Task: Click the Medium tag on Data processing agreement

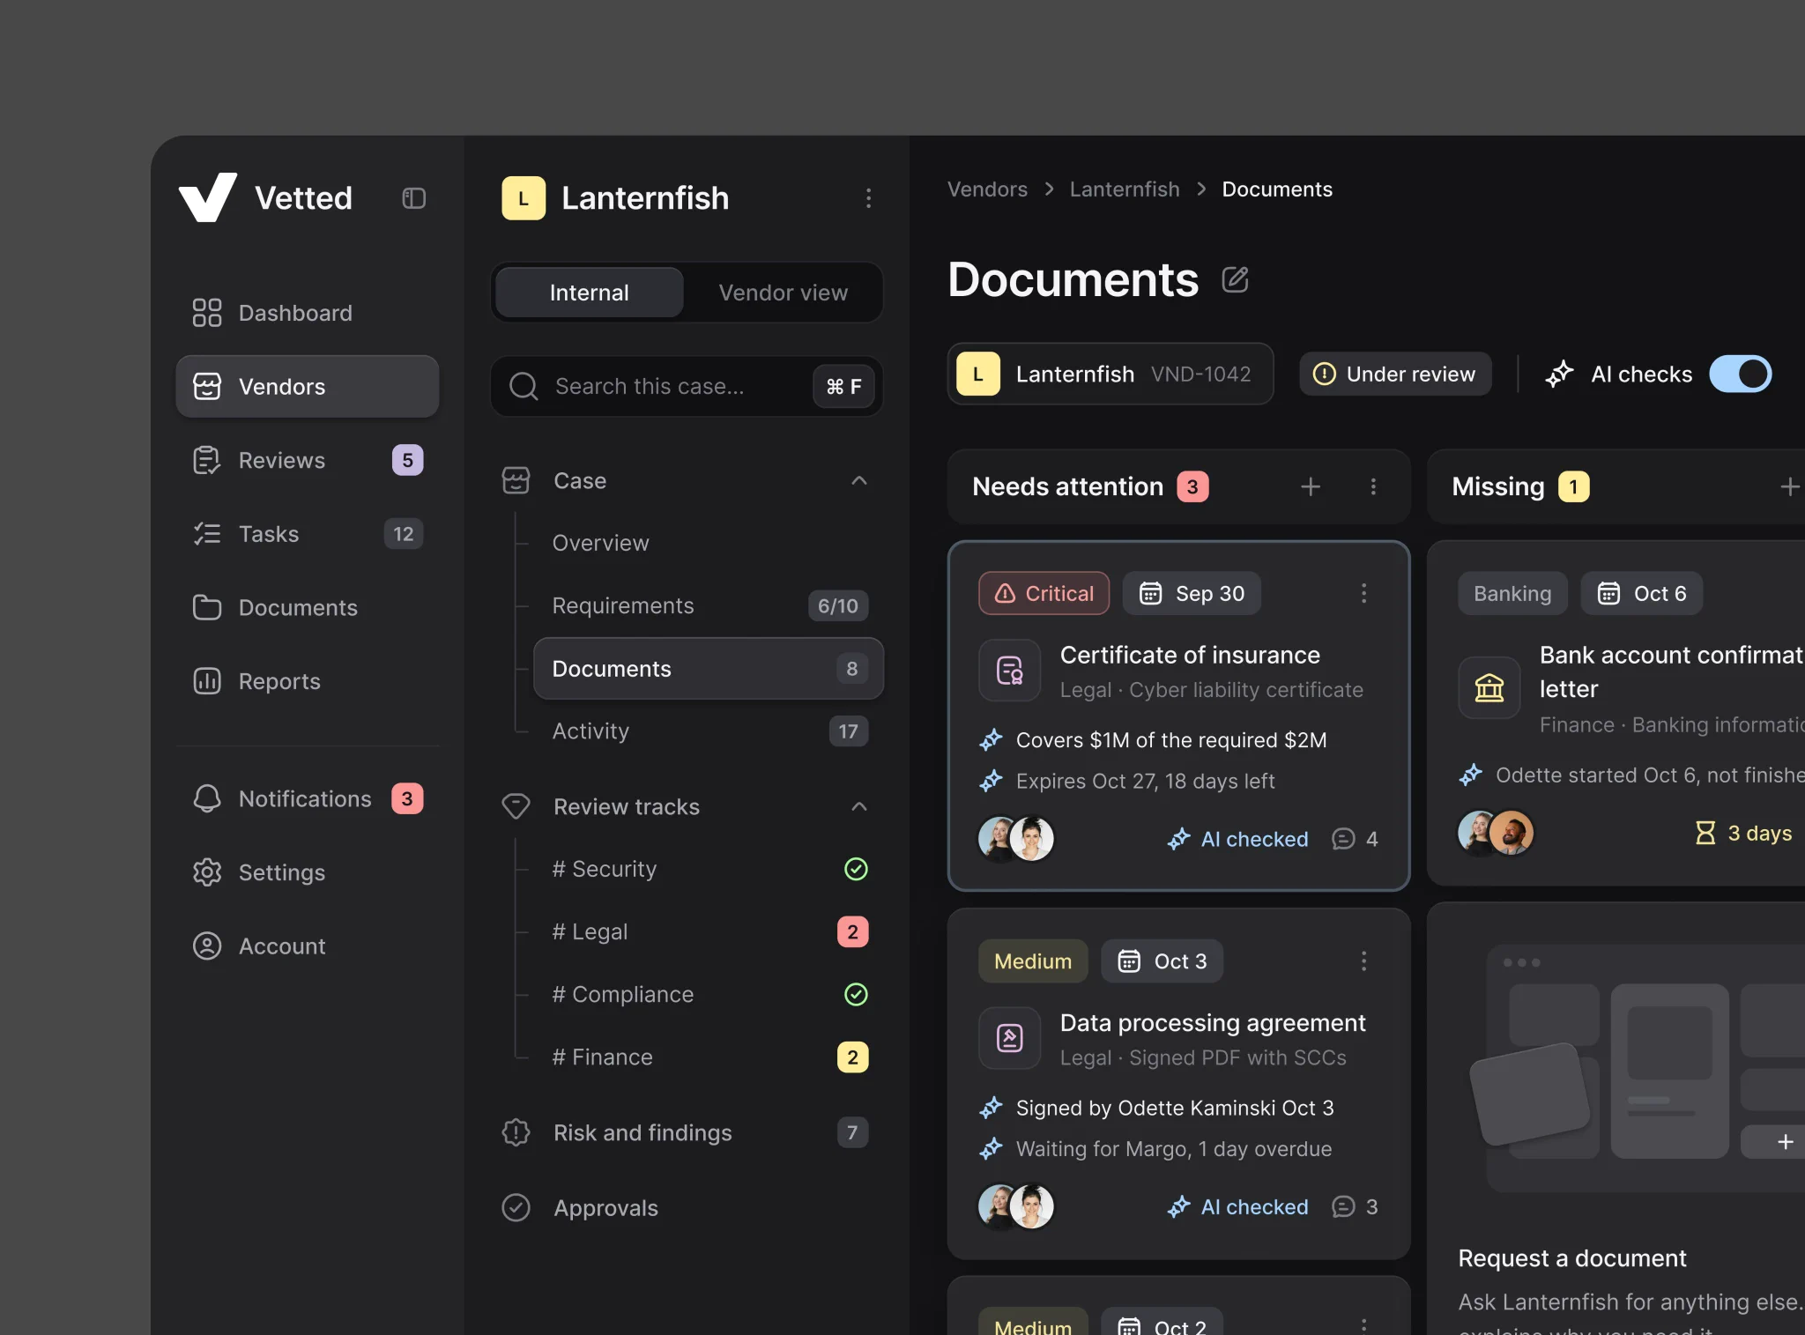Action: click(1033, 960)
